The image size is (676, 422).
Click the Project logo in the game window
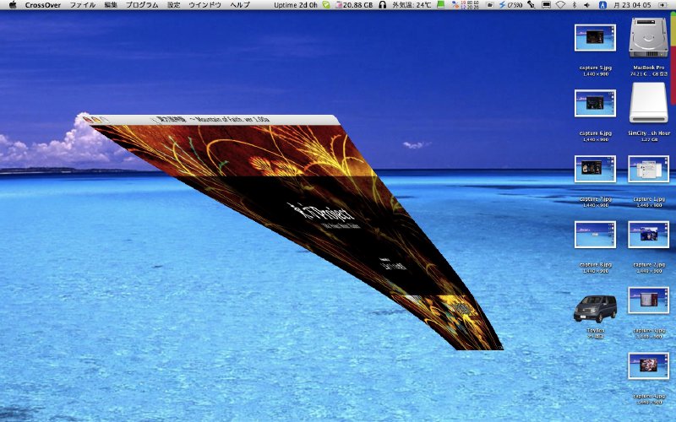[x=321, y=212]
